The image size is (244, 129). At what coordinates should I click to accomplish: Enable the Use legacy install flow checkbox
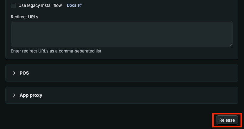pos(13,5)
